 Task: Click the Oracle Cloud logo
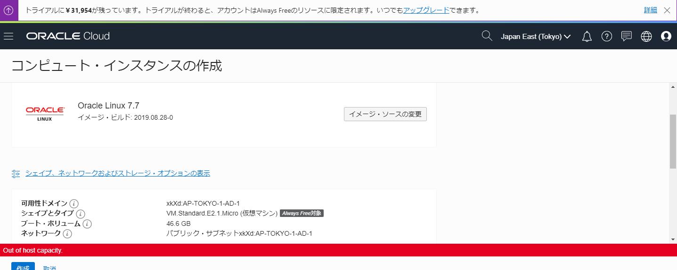coord(68,36)
